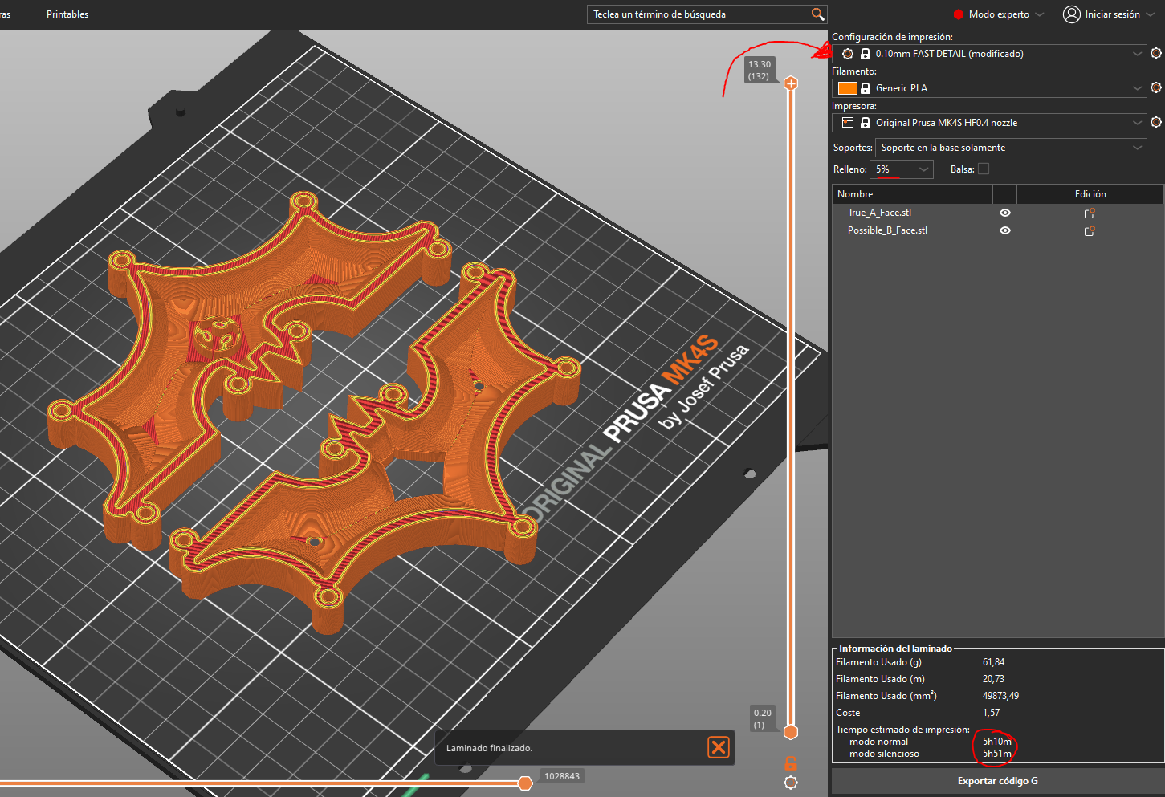Open edit icon for Possible_B_Face.stl
The height and width of the screenshot is (797, 1165).
tap(1090, 230)
